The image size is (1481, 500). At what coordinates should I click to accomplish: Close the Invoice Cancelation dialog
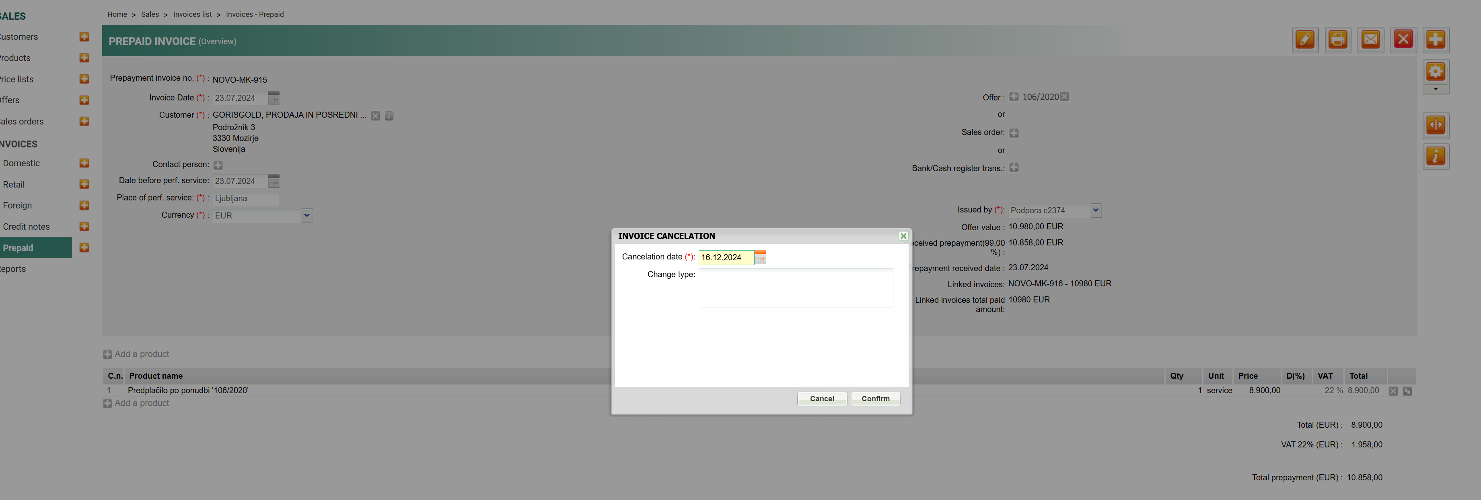point(903,236)
